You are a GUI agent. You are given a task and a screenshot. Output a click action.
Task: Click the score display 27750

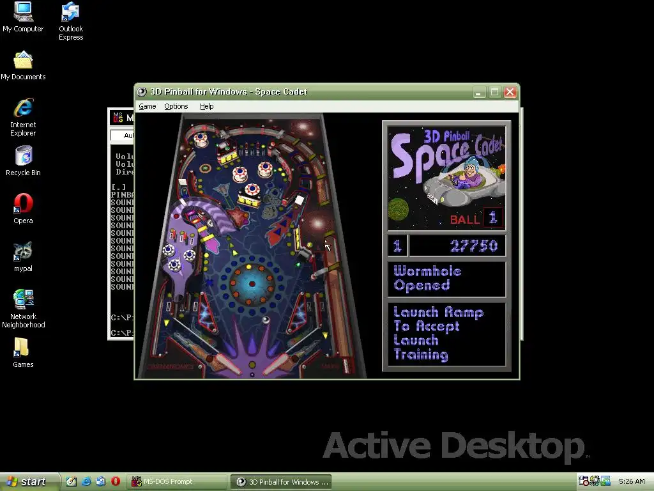pyautogui.click(x=457, y=246)
